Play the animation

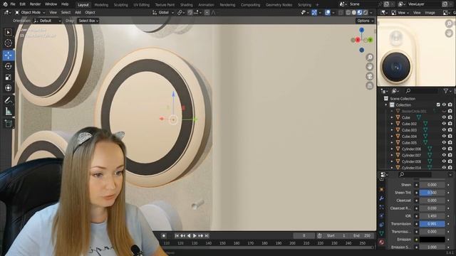click(x=195, y=235)
